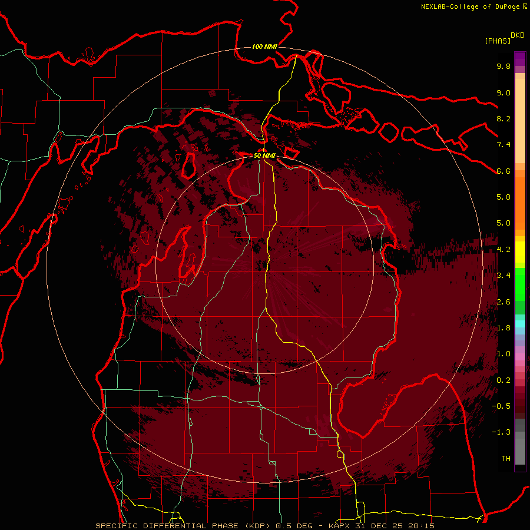The width and height of the screenshot is (530, 530).
Task: Click the yellow band of the color scale
Action: [x=520, y=252]
